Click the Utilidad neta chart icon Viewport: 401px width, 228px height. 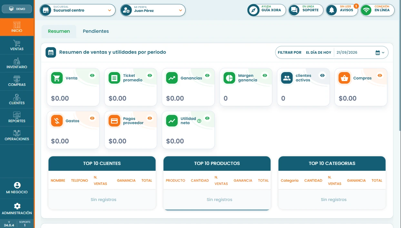click(x=172, y=121)
